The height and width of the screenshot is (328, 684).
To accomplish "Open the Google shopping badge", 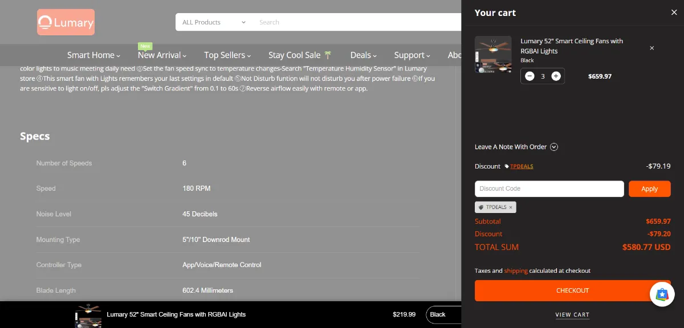I will click(662, 294).
